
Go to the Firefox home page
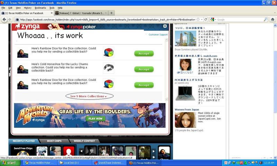[x=272, y=19]
